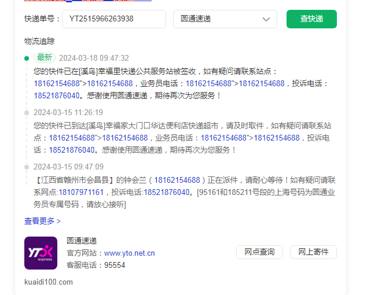Click the dropdown chevron arrow icon
The image size is (367, 295).
click(x=266, y=19)
